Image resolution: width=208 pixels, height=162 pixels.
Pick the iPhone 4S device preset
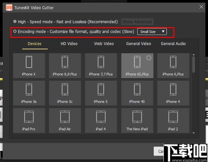tap(137, 93)
